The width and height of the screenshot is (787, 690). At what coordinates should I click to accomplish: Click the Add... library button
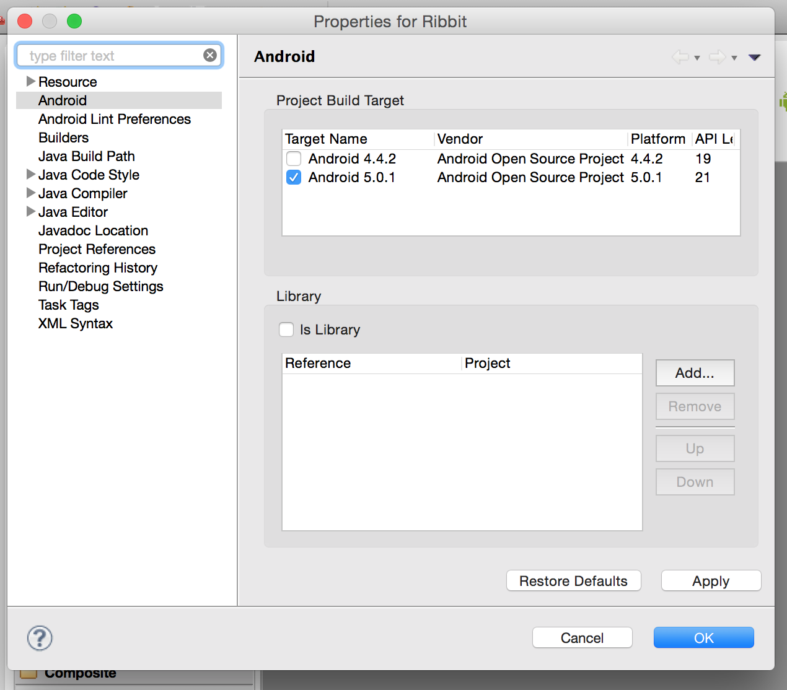pyautogui.click(x=695, y=373)
